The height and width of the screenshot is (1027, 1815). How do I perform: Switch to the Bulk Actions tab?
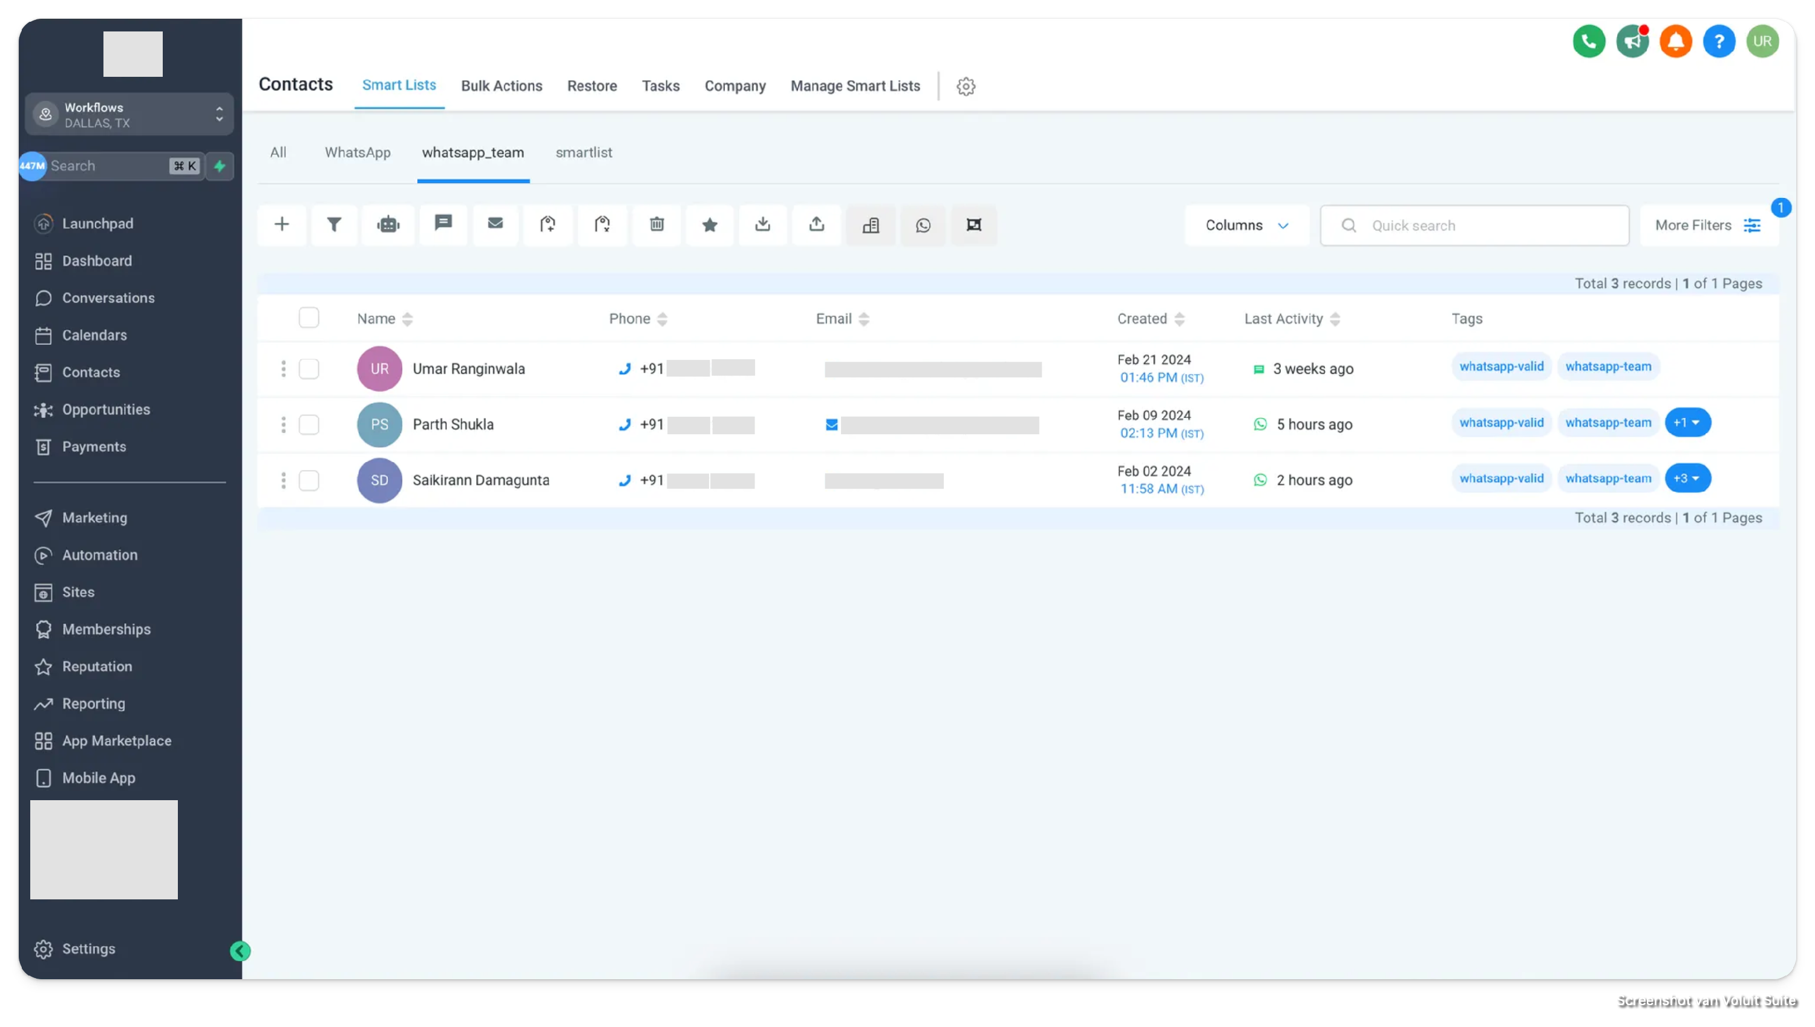[x=502, y=86]
